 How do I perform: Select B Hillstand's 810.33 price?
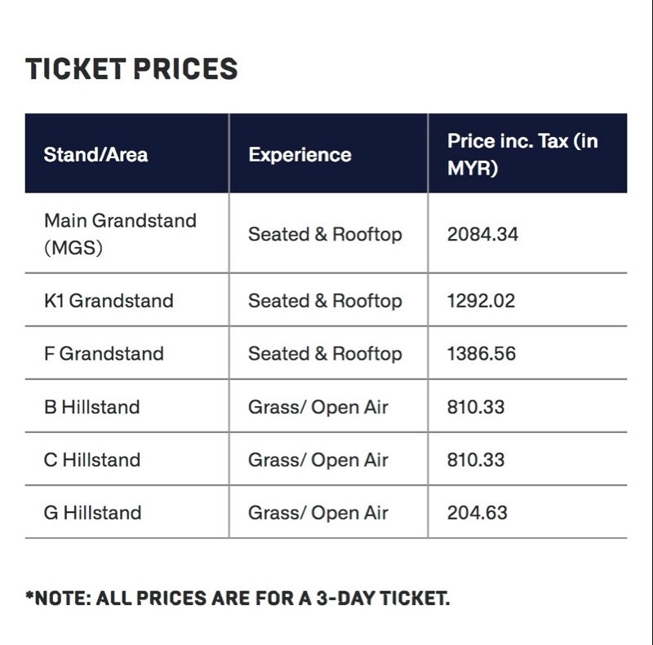click(x=476, y=407)
